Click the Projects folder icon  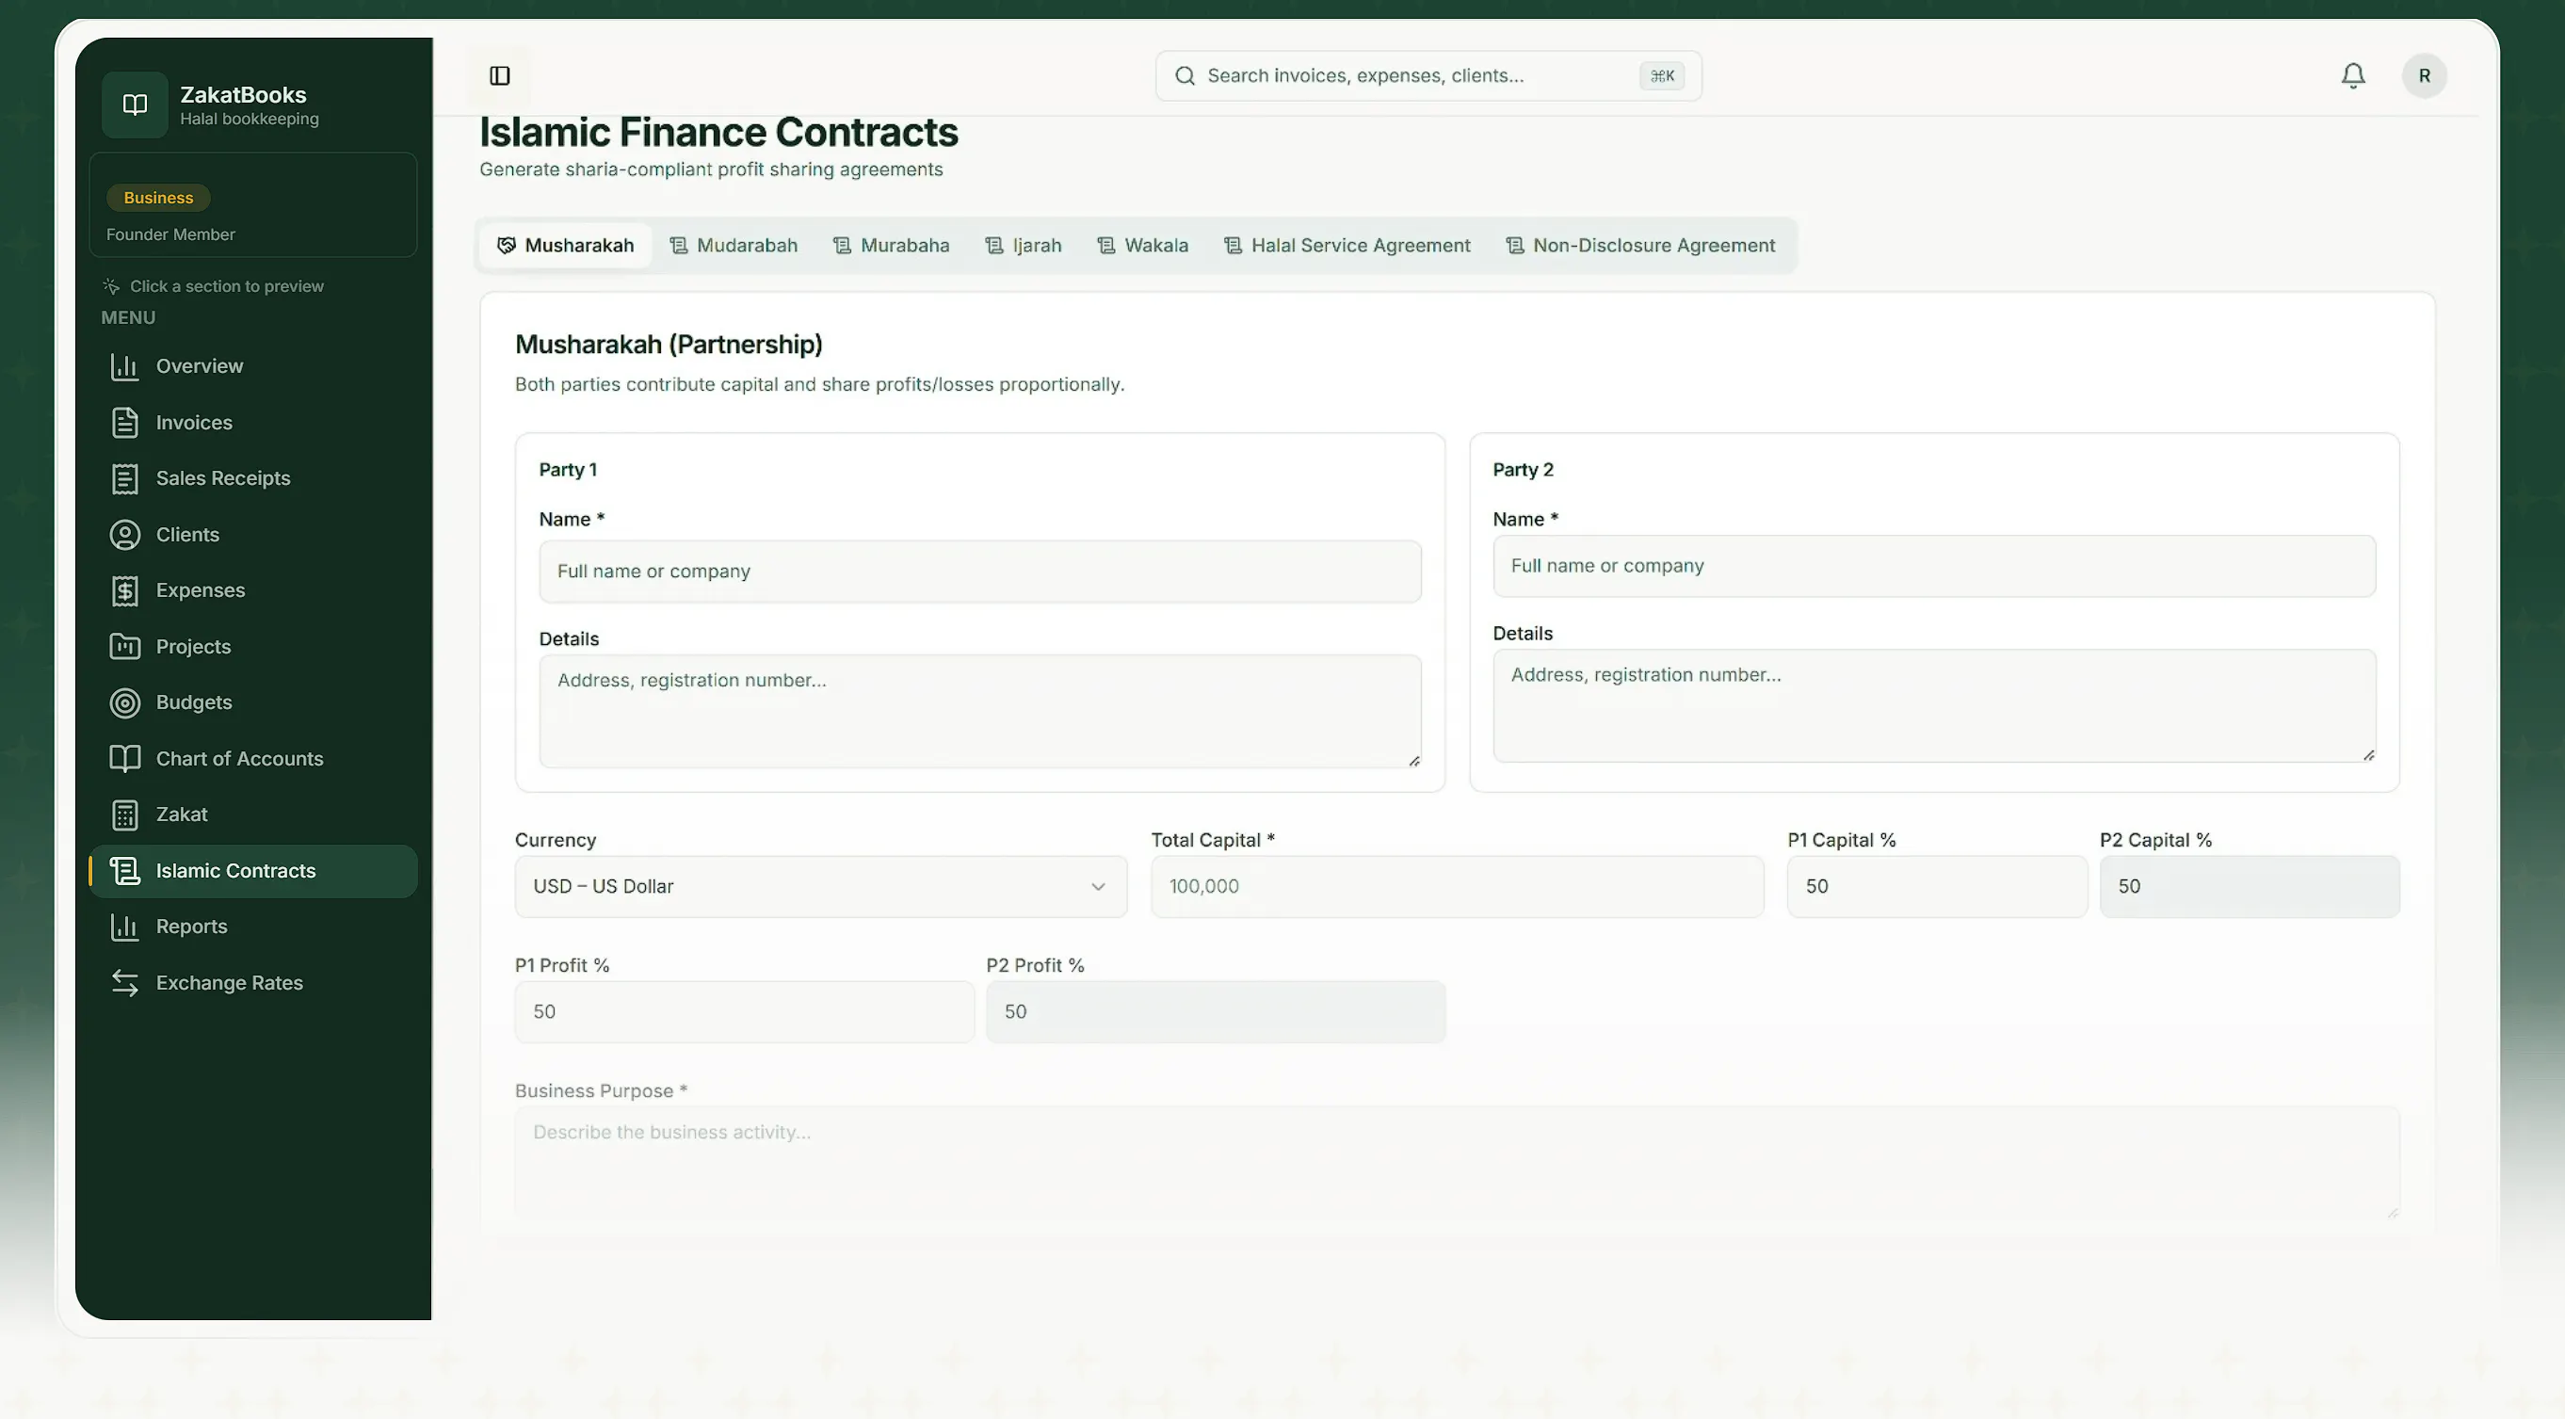click(124, 646)
